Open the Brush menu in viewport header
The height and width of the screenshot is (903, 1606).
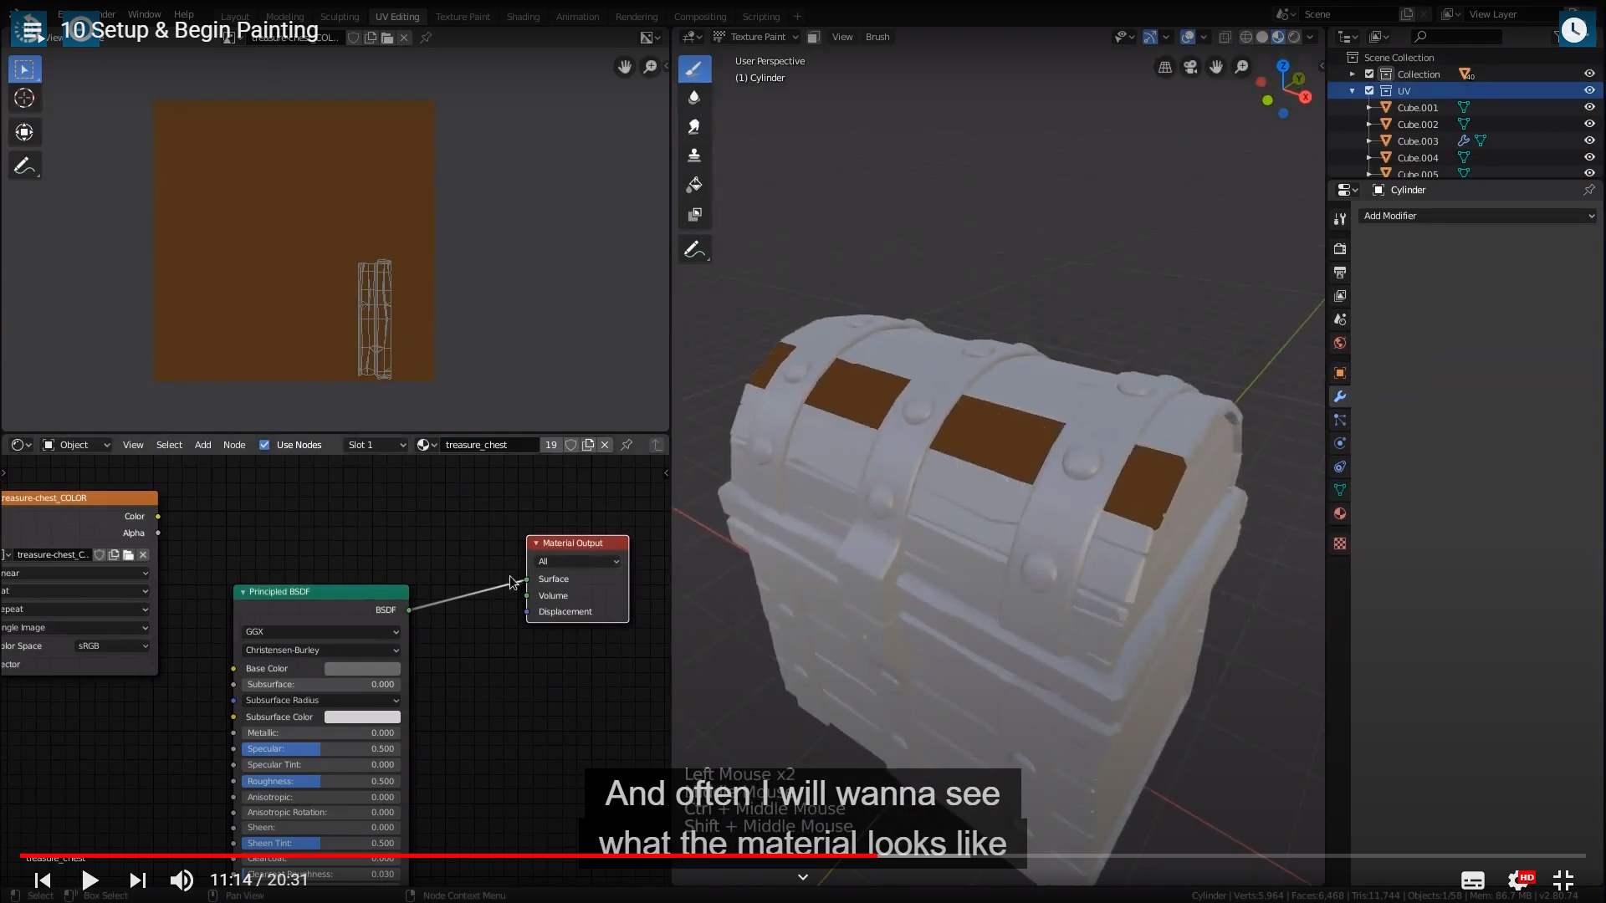(877, 37)
